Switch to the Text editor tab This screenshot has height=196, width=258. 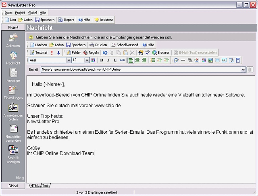tap(45, 186)
